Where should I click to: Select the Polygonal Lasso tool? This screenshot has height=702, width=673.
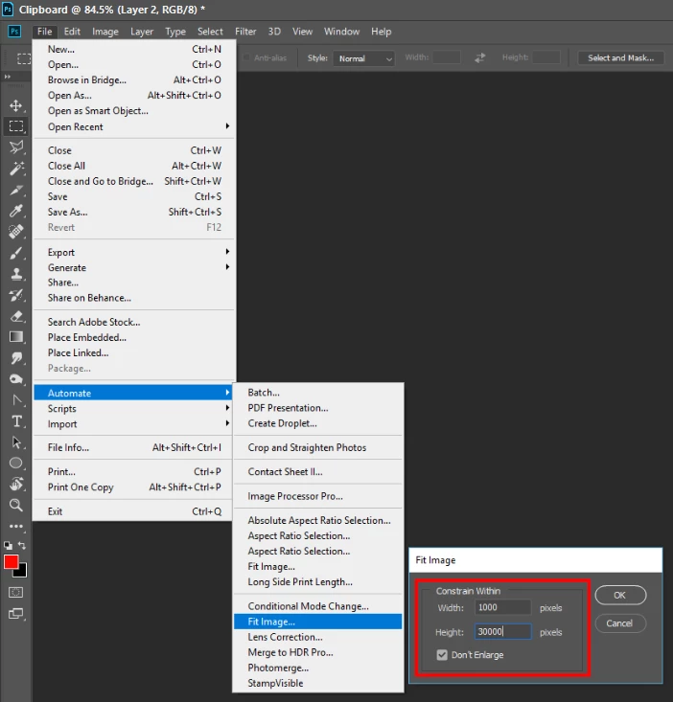[x=16, y=147]
